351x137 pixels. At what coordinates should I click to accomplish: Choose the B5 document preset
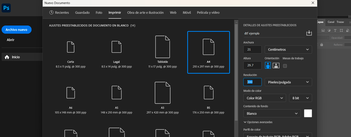click(208, 99)
